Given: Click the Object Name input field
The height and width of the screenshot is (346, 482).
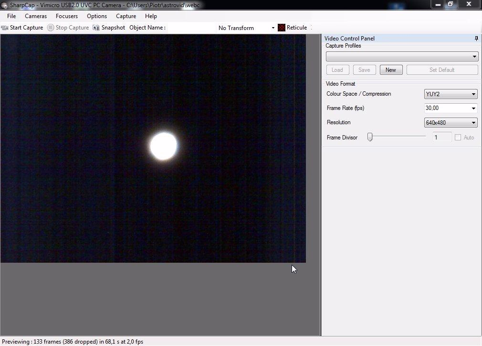Looking at the screenshot, I should pos(191,28).
